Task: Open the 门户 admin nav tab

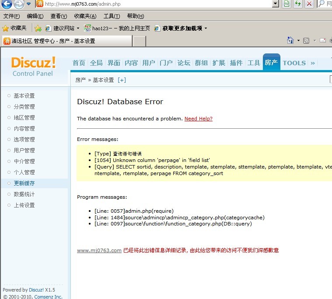Action: (166, 63)
